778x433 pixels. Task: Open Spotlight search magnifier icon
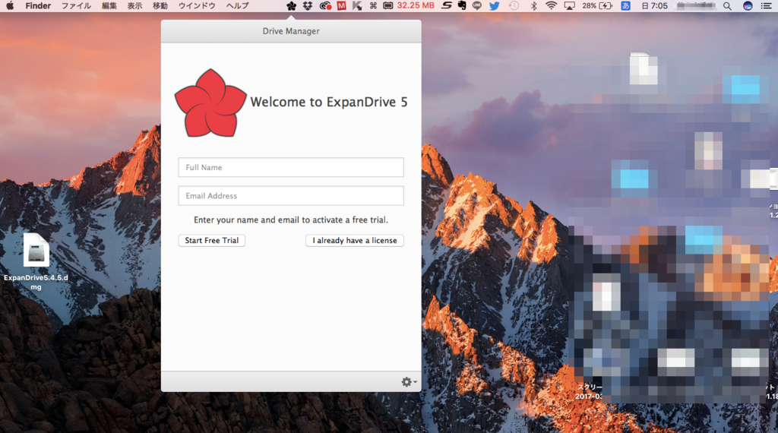pyautogui.click(x=727, y=6)
